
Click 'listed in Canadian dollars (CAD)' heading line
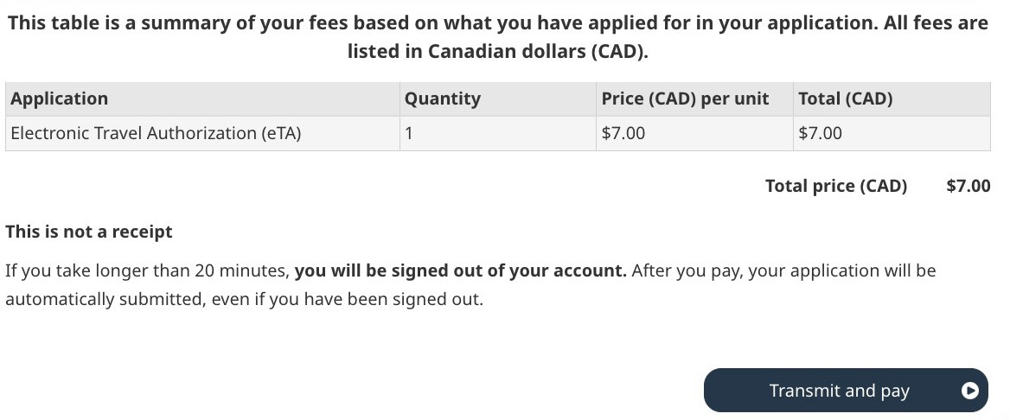[x=497, y=52]
